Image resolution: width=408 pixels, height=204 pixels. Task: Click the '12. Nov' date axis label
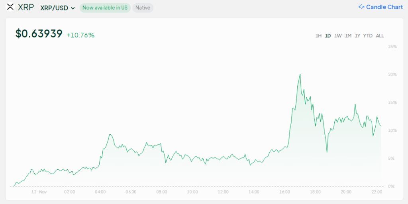39,192
